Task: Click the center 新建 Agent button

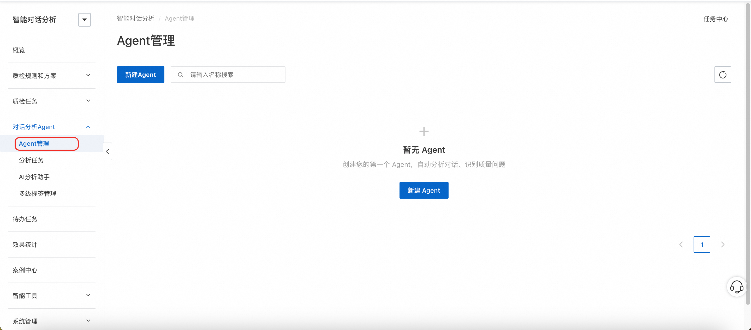Action: 424,190
